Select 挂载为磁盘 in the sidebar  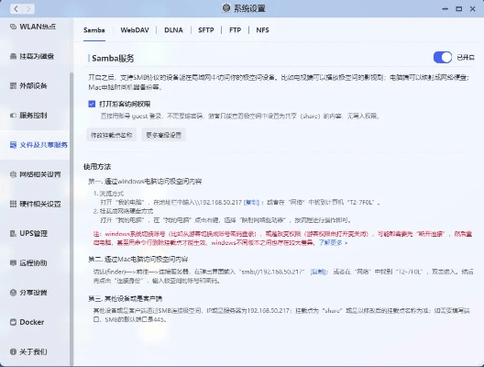(37, 56)
